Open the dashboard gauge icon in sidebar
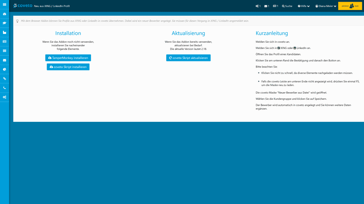Screen dimensions: 364x204 click(5, 14)
